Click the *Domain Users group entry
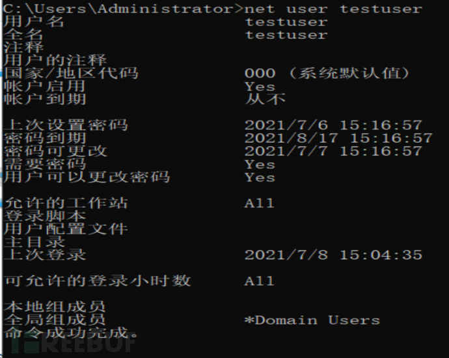 tap(312, 320)
